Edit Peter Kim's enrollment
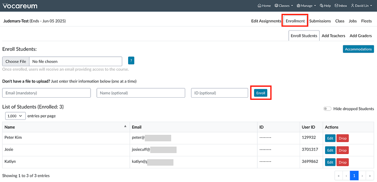The width and height of the screenshot is (377, 182). pyautogui.click(x=330, y=138)
